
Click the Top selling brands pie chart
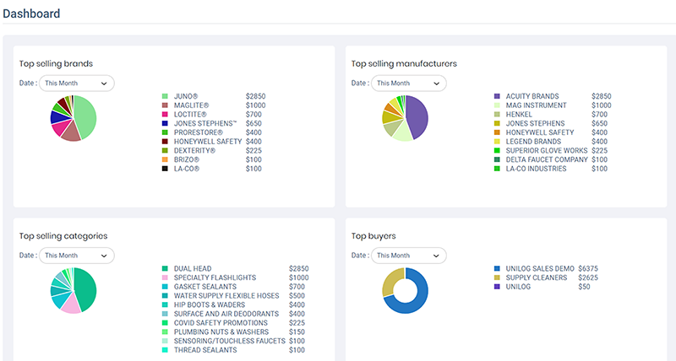pyautogui.click(x=74, y=118)
